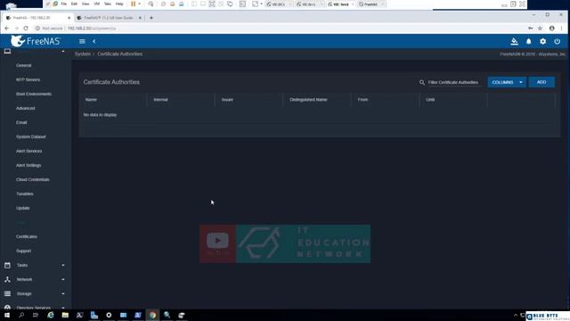The height and width of the screenshot is (321, 570).
Task: Switch to Chrome in the taskbar
Action: point(152,315)
